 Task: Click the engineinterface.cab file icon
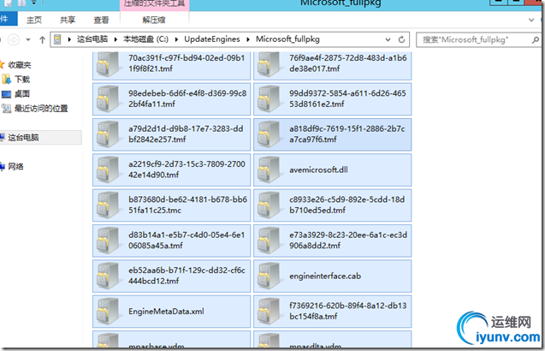[269, 276]
